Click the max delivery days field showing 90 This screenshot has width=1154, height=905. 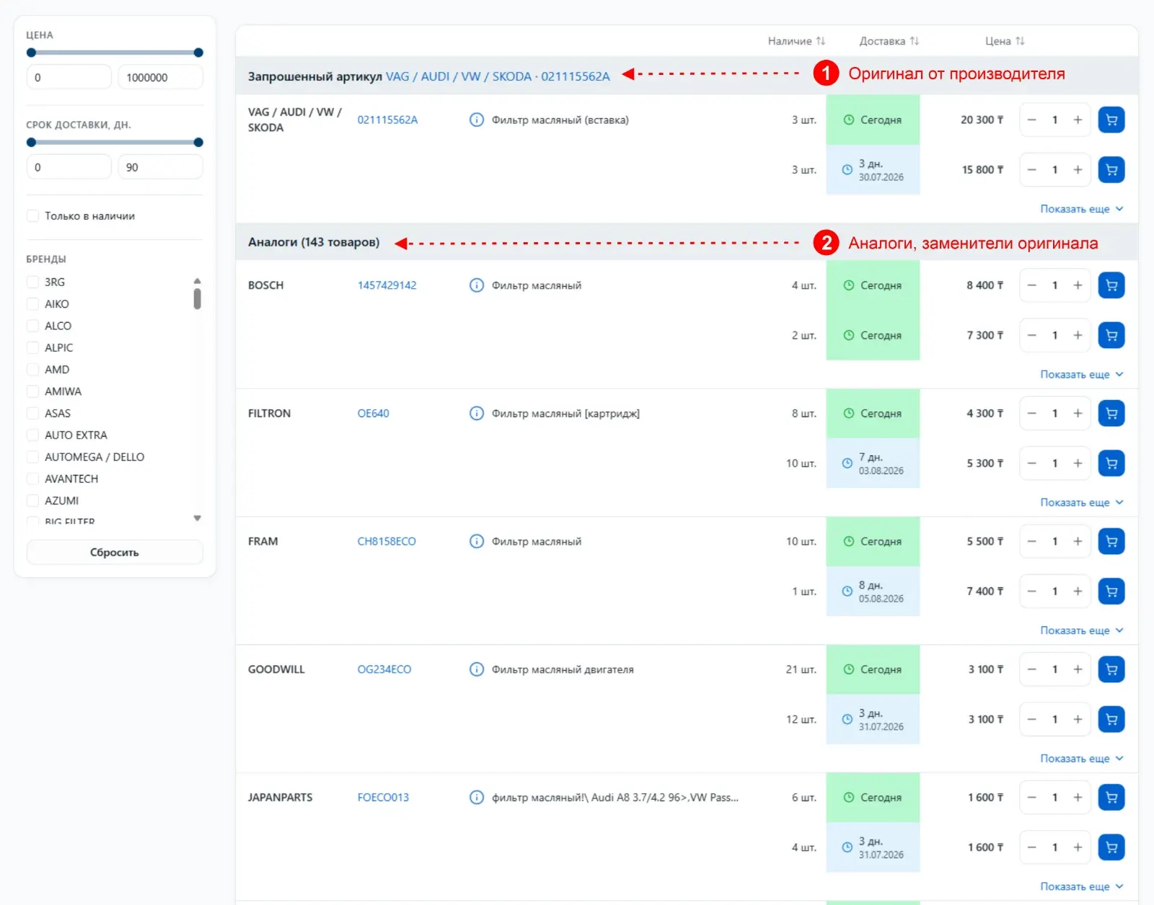point(161,167)
